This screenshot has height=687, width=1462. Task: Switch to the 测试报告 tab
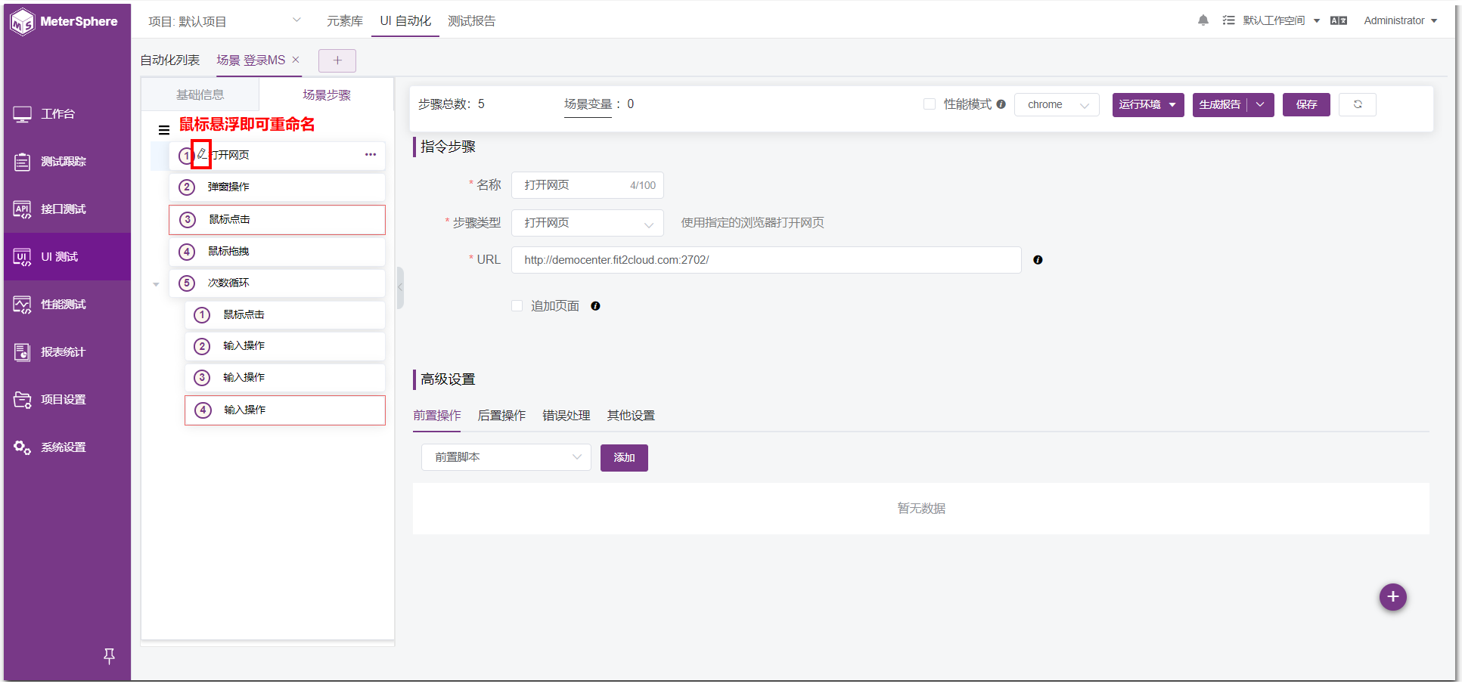tap(471, 21)
